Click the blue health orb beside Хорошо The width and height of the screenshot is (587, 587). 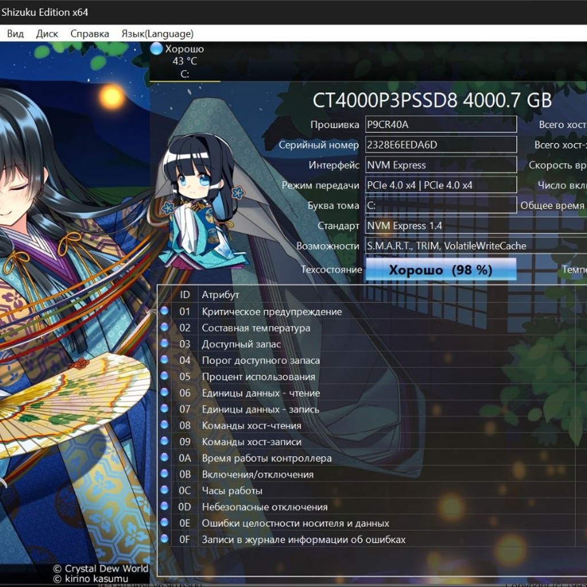(156, 49)
